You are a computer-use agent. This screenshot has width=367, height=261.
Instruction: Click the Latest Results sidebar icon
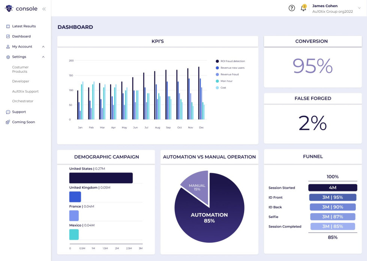[8, 26]
